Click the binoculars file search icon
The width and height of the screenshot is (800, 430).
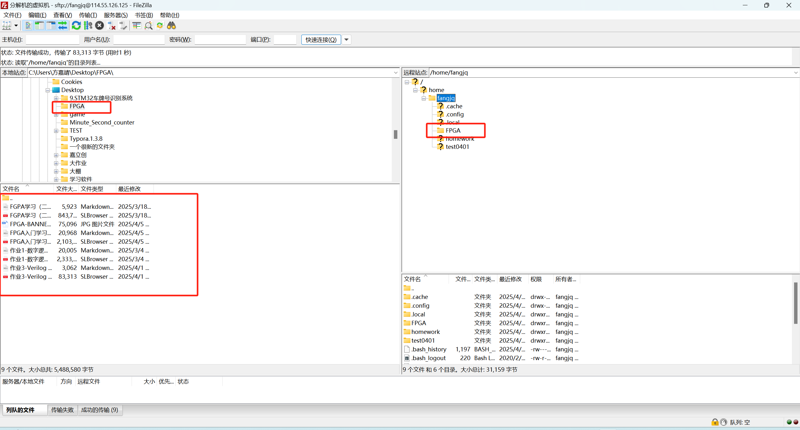[171, 26]
